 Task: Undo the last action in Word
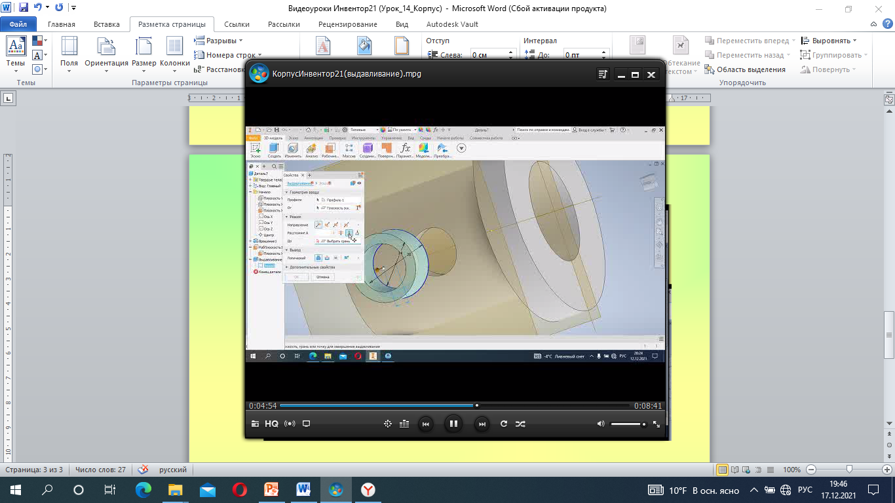point(38,9)
